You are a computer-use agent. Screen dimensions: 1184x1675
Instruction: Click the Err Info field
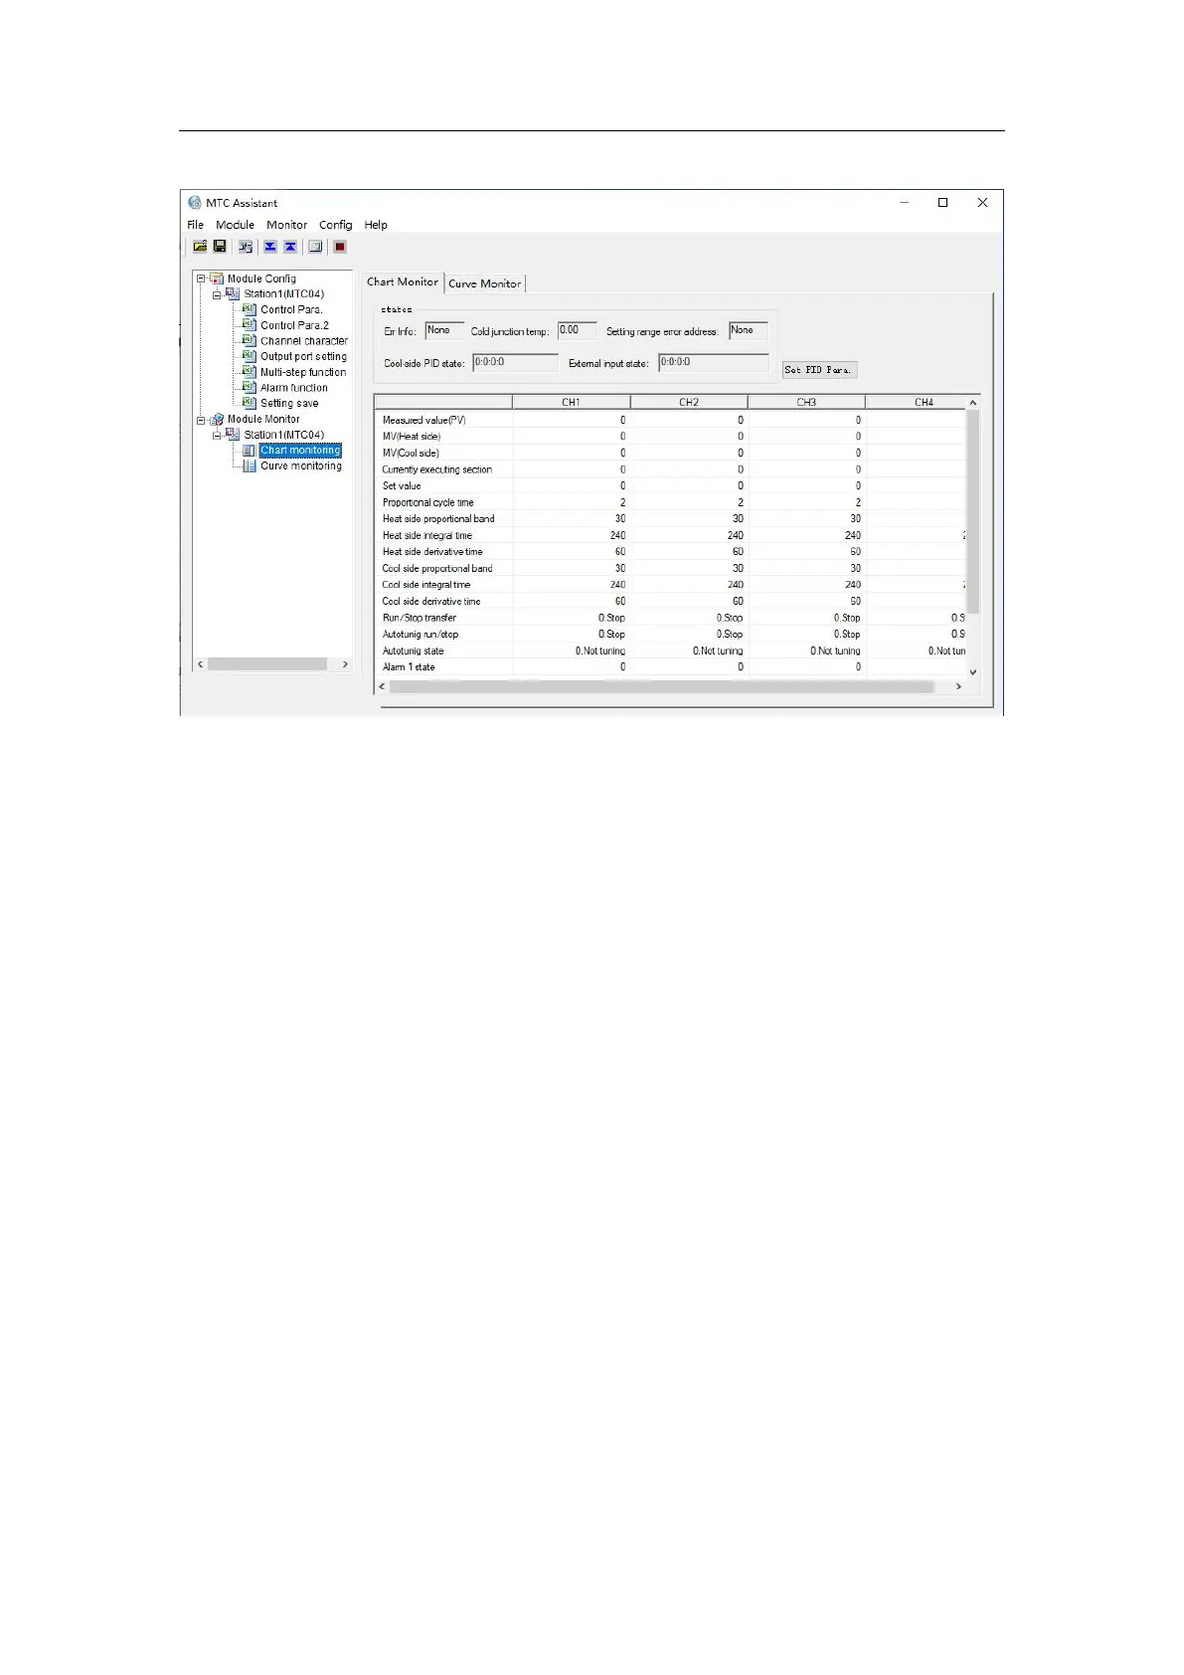point(444,330)
